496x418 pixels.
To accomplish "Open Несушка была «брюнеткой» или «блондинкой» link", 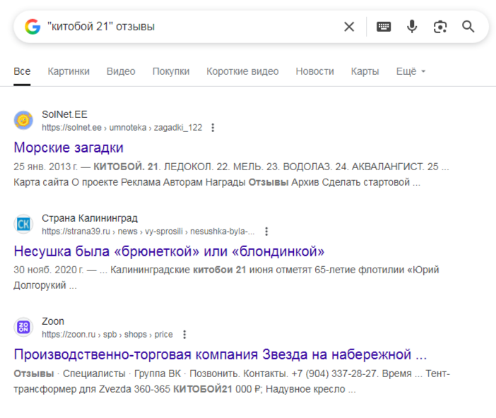I will click(169, 251).
